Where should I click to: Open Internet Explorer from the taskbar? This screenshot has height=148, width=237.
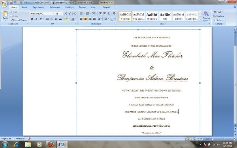[x=16, y=144]
